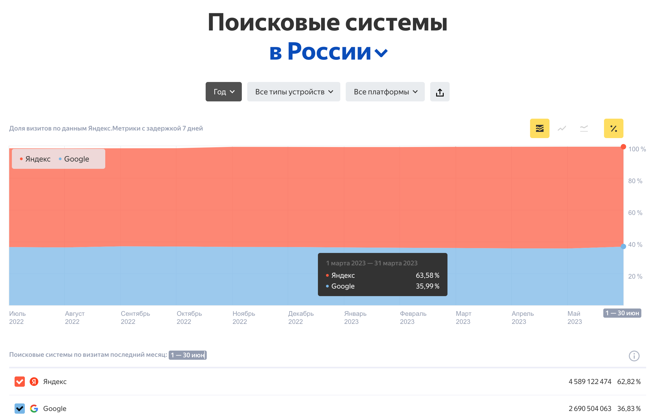665x418 pixels.
Task: Uncheck the Яндекс checkbox
Action: 20,382
